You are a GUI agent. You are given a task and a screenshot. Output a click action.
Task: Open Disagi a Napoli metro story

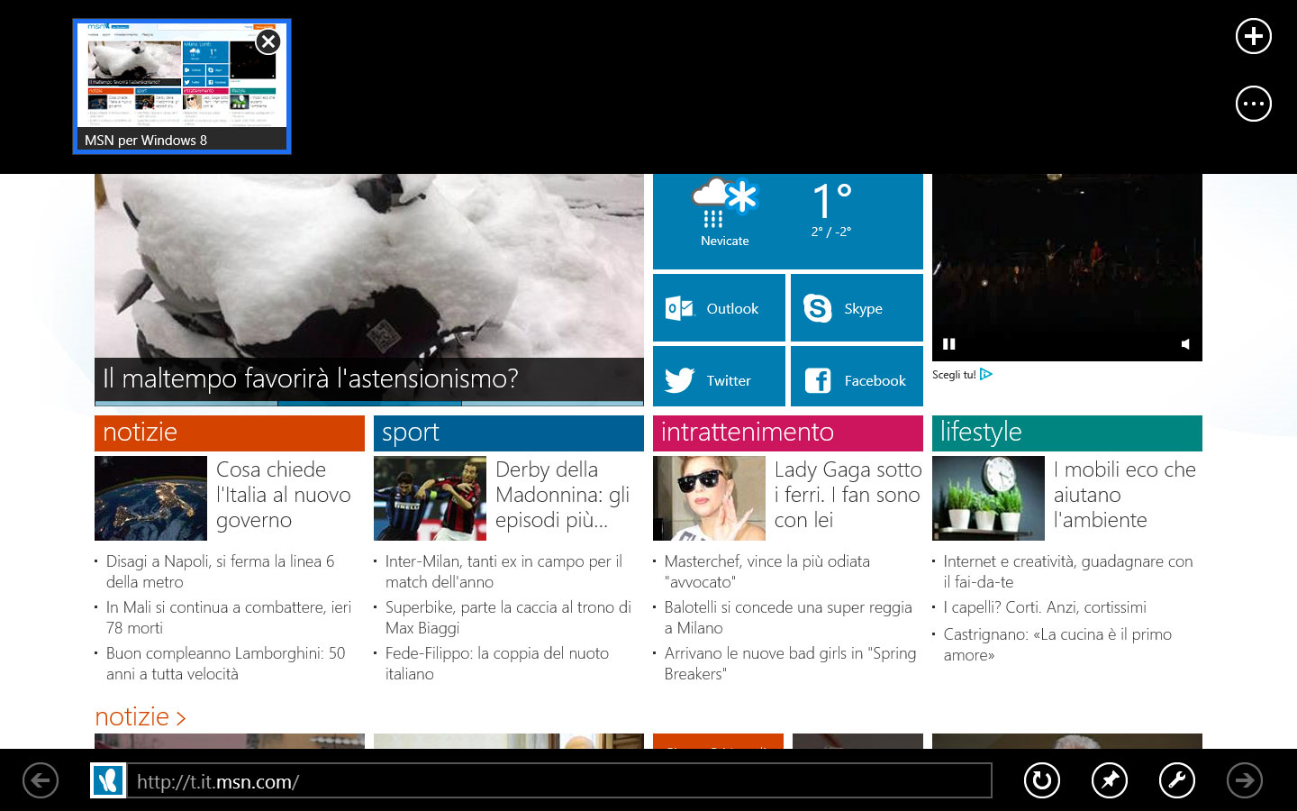[x=220, y=571]
